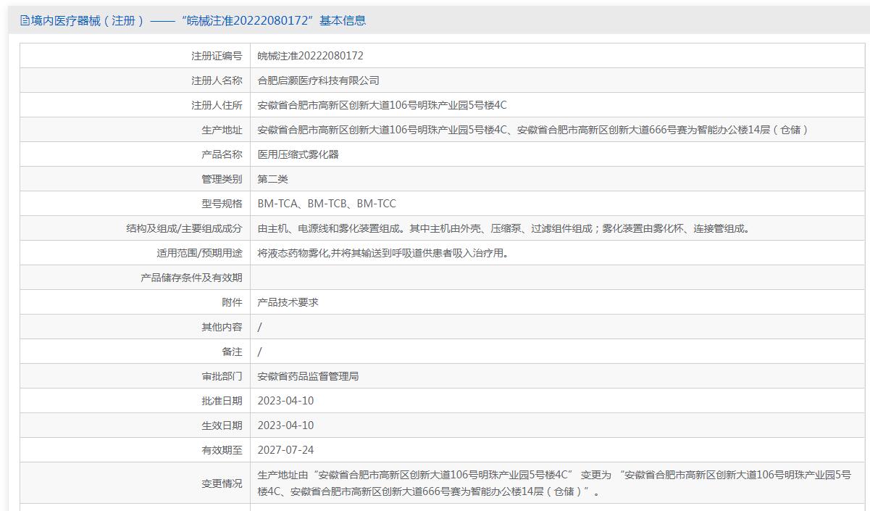Click the 产品名称 label
The image size is (870, 511).
pyautogui.click(x=222, y=154)
